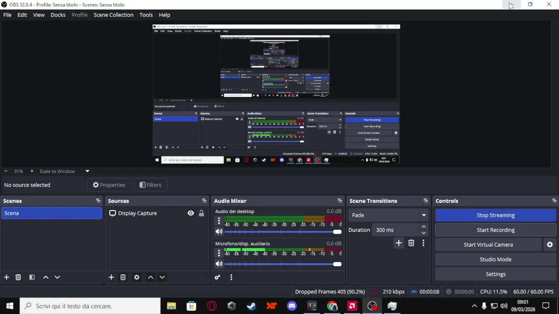The image size is (559, 314).
Task: Select Display Capture source row
Action: pos(157,213)
